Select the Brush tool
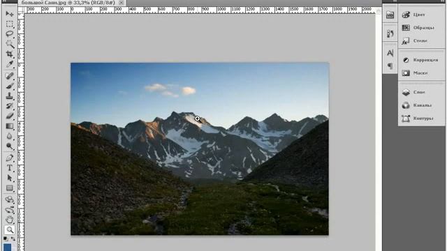Viewport: 447px width, 251px height. pyautogui.click(x=10, y=86)
